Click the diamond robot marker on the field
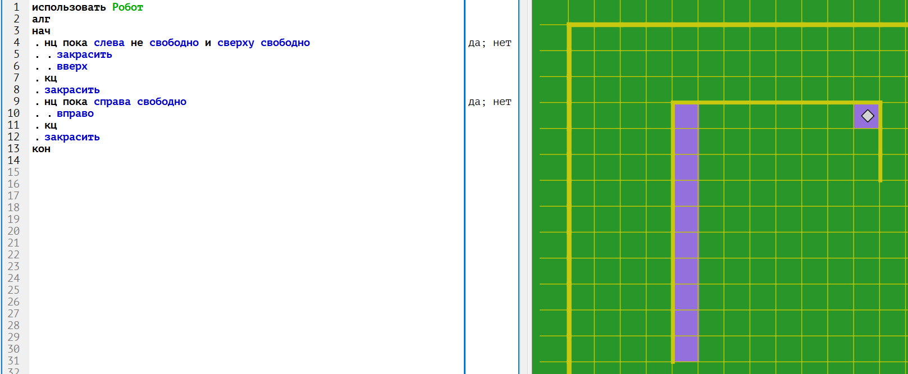Screen dimensions: 908x374 [x=867, y=116]
